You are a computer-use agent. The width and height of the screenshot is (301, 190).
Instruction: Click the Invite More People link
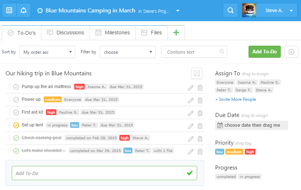coord(236,99)
